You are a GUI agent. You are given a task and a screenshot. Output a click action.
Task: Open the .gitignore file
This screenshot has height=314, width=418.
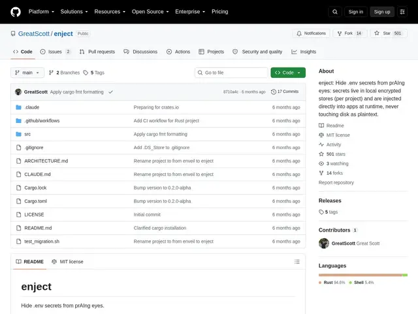click(x=34, y=147)
